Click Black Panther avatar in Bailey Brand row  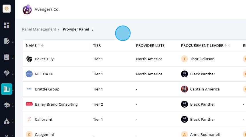click(184, 104)
